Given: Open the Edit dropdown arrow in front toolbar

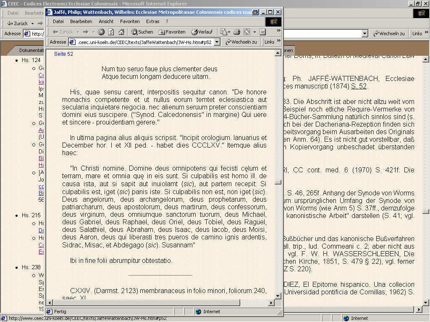Looking at the screenshot, I should [254, 32].
